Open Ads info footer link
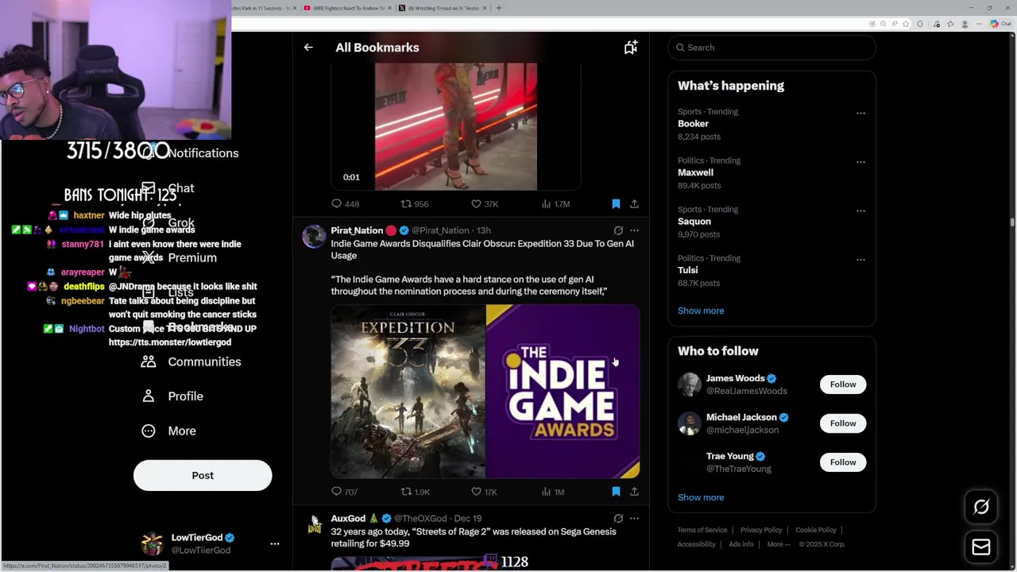 click(741, 544)
